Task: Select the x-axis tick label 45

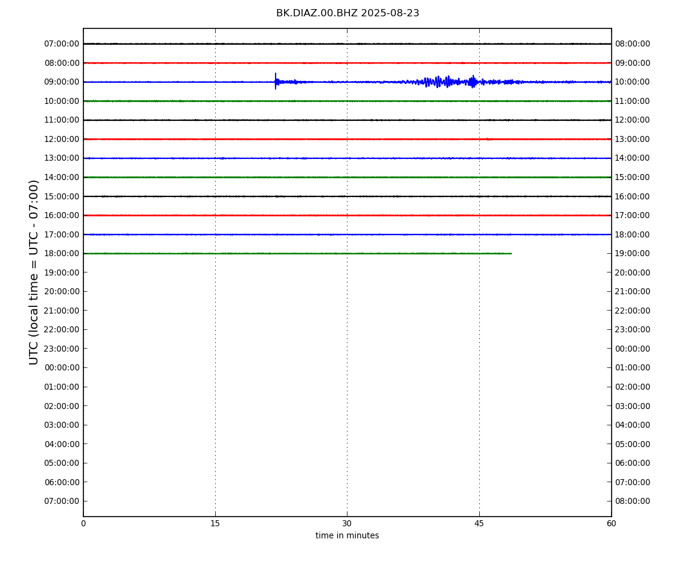Action: point(479,523)
